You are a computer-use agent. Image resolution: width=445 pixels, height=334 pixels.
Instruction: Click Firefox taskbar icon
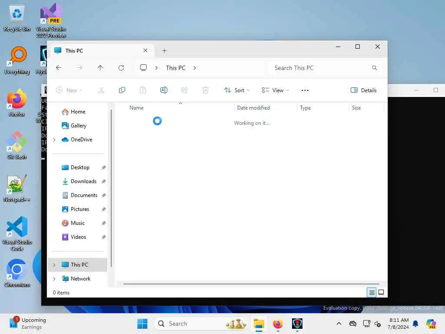point(278,324)
